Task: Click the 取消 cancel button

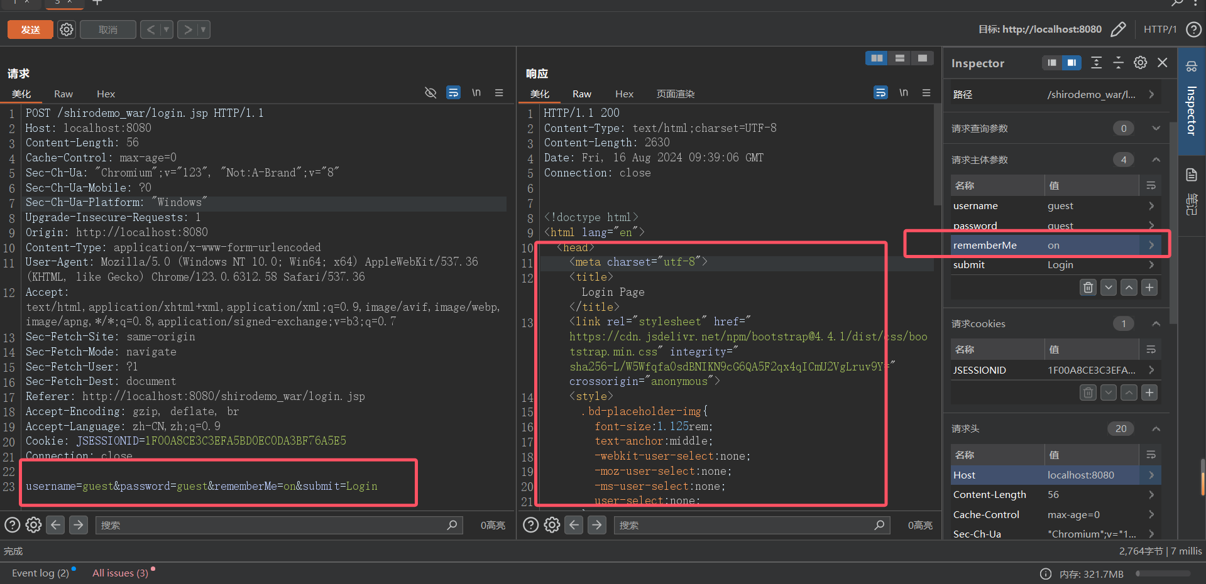Action: (108, 30)
